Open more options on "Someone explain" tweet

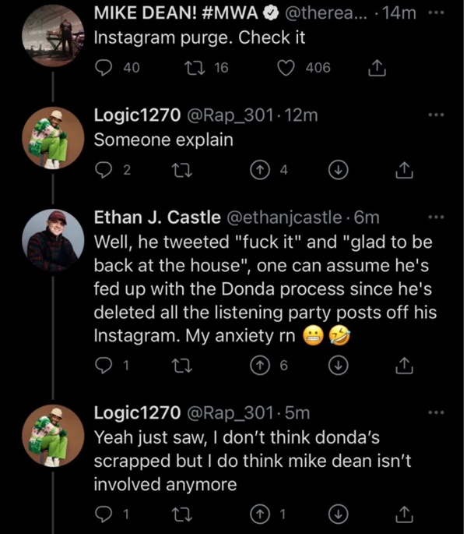tap(437, 114)
